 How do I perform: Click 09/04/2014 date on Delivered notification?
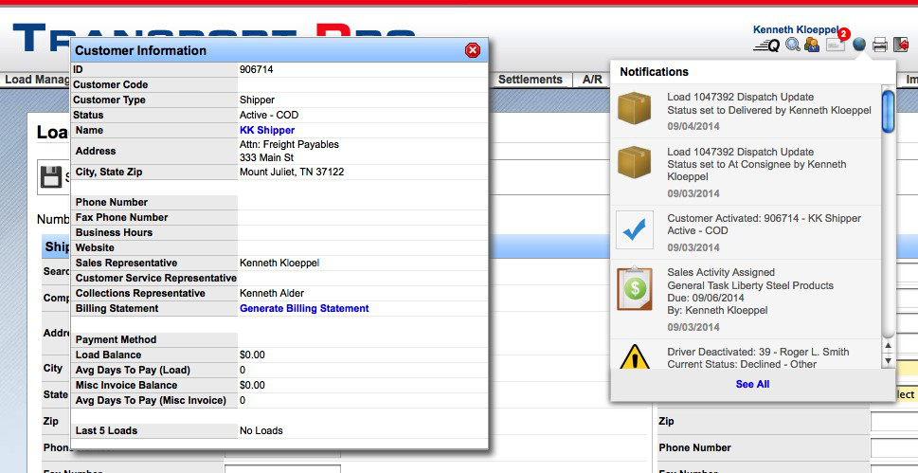(x=693, y=126)
